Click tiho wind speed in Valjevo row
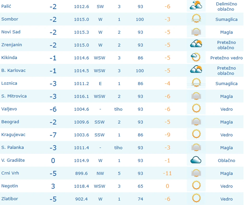Image resolution: width=245 pixels, height=205 pixels. pos(118,109)
